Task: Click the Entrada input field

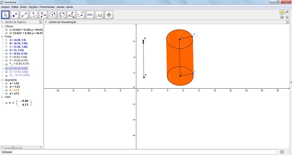Action: (x=144, y=152)
